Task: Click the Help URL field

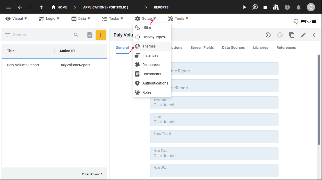Action: point(214,170)
